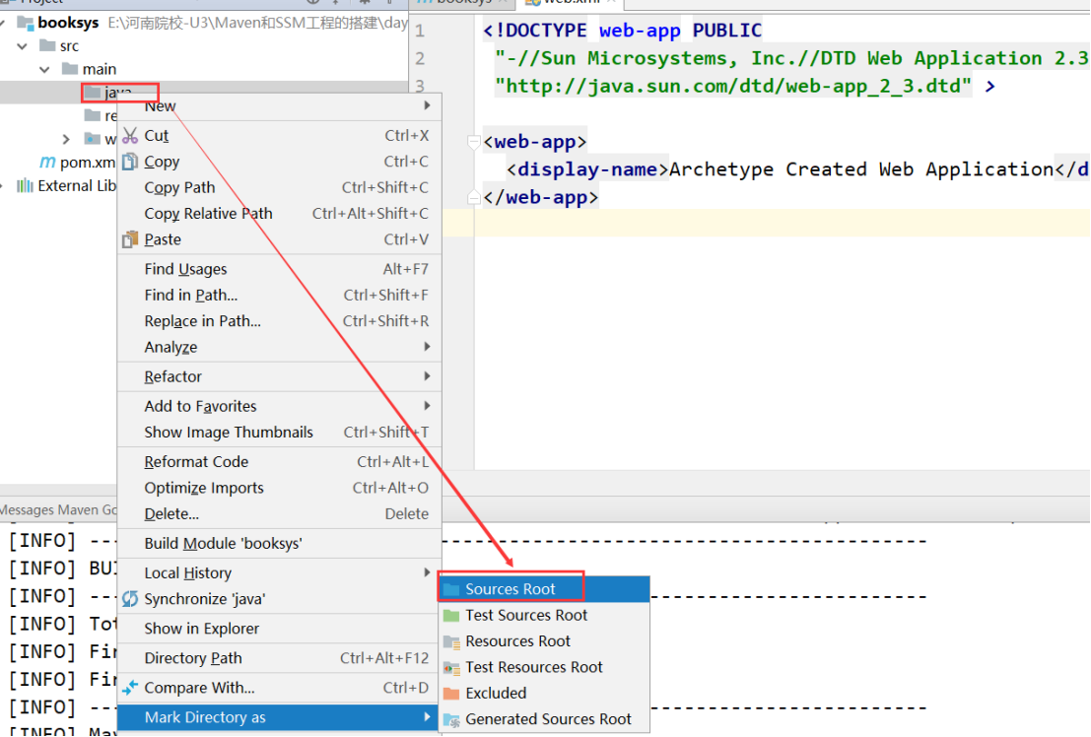Select Find in Path menu entry
The width and height of the screenshot is (1091, 737).
coord(279,295)
